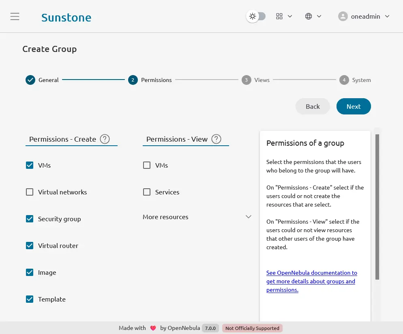Open the grid view selector icon
The image size is (403, 334).
coord(279,16)
